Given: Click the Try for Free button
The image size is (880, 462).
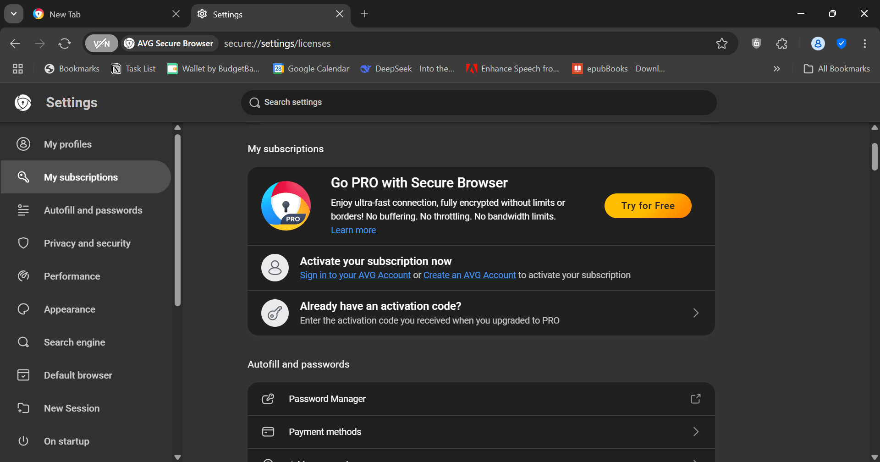Looking at the screenshot, I should (x=648, y=206).
